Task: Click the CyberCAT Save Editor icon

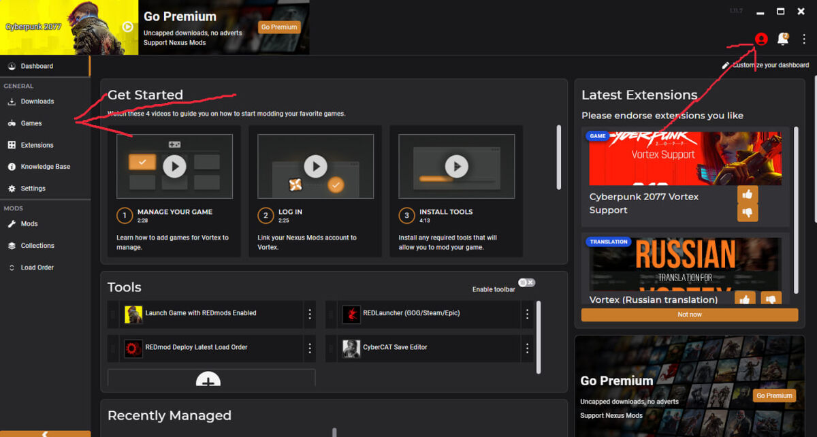Action: (351, 349)
